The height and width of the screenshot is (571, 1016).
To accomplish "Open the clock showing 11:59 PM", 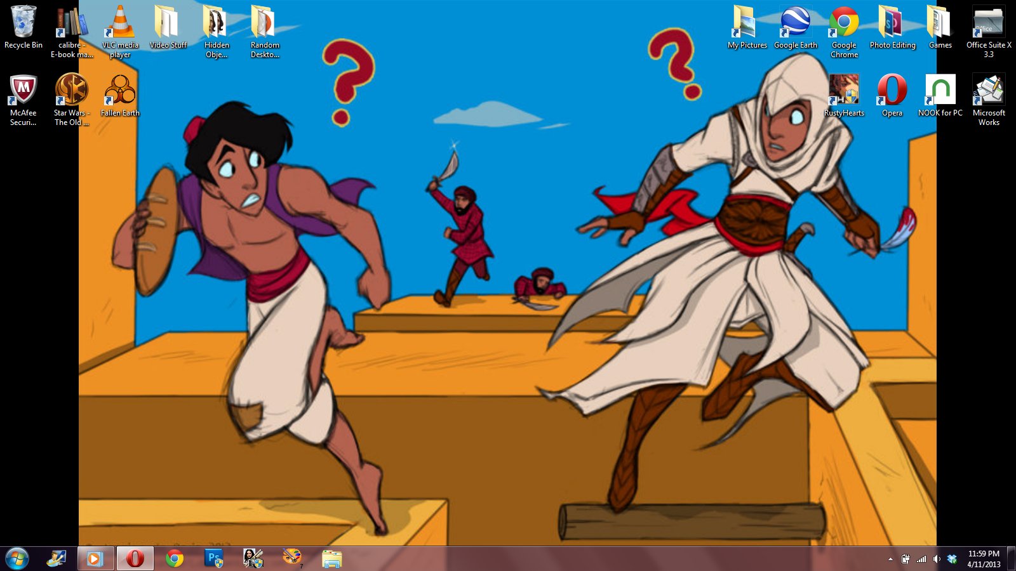I will pyautogui.click(x=984, y=558).
